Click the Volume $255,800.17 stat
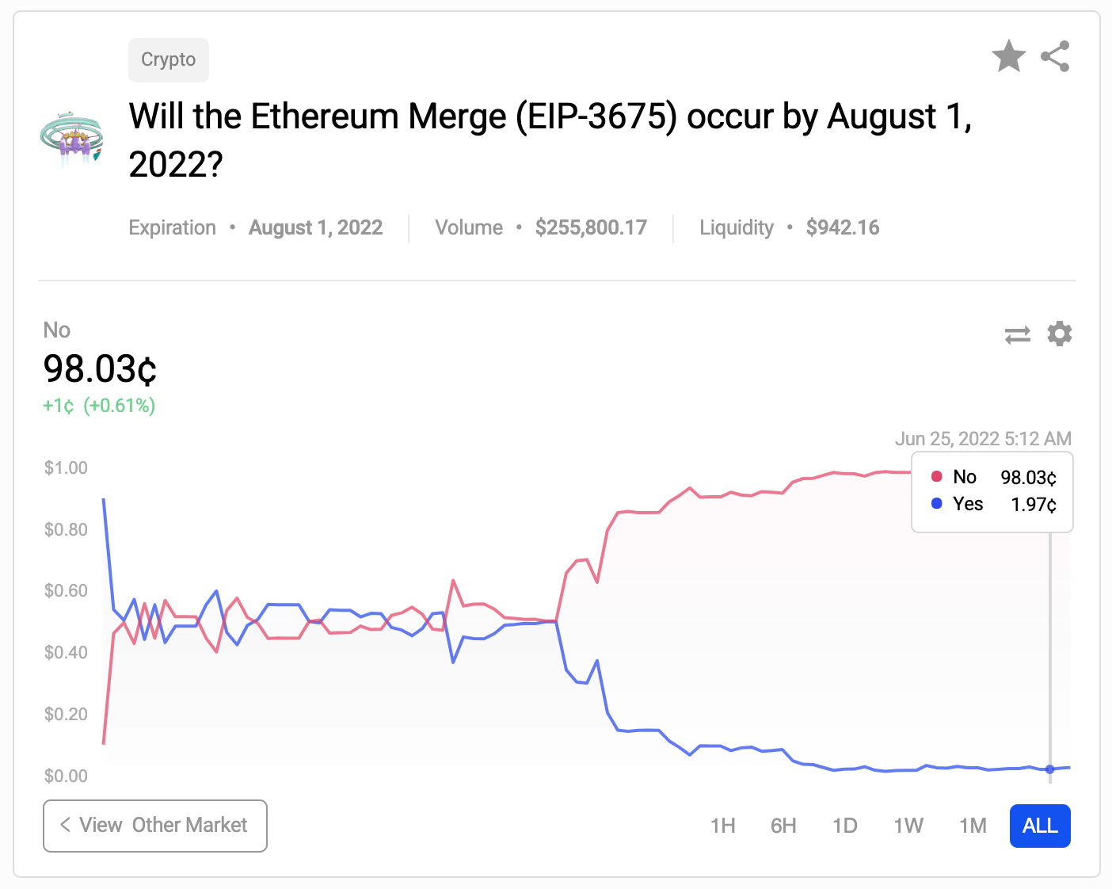 [541, 228]
